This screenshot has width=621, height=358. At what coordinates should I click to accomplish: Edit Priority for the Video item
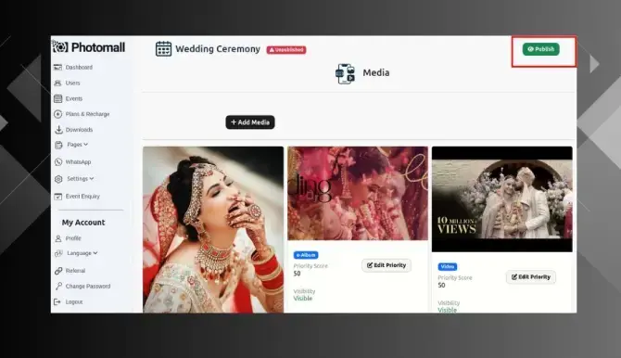[531, 276]
